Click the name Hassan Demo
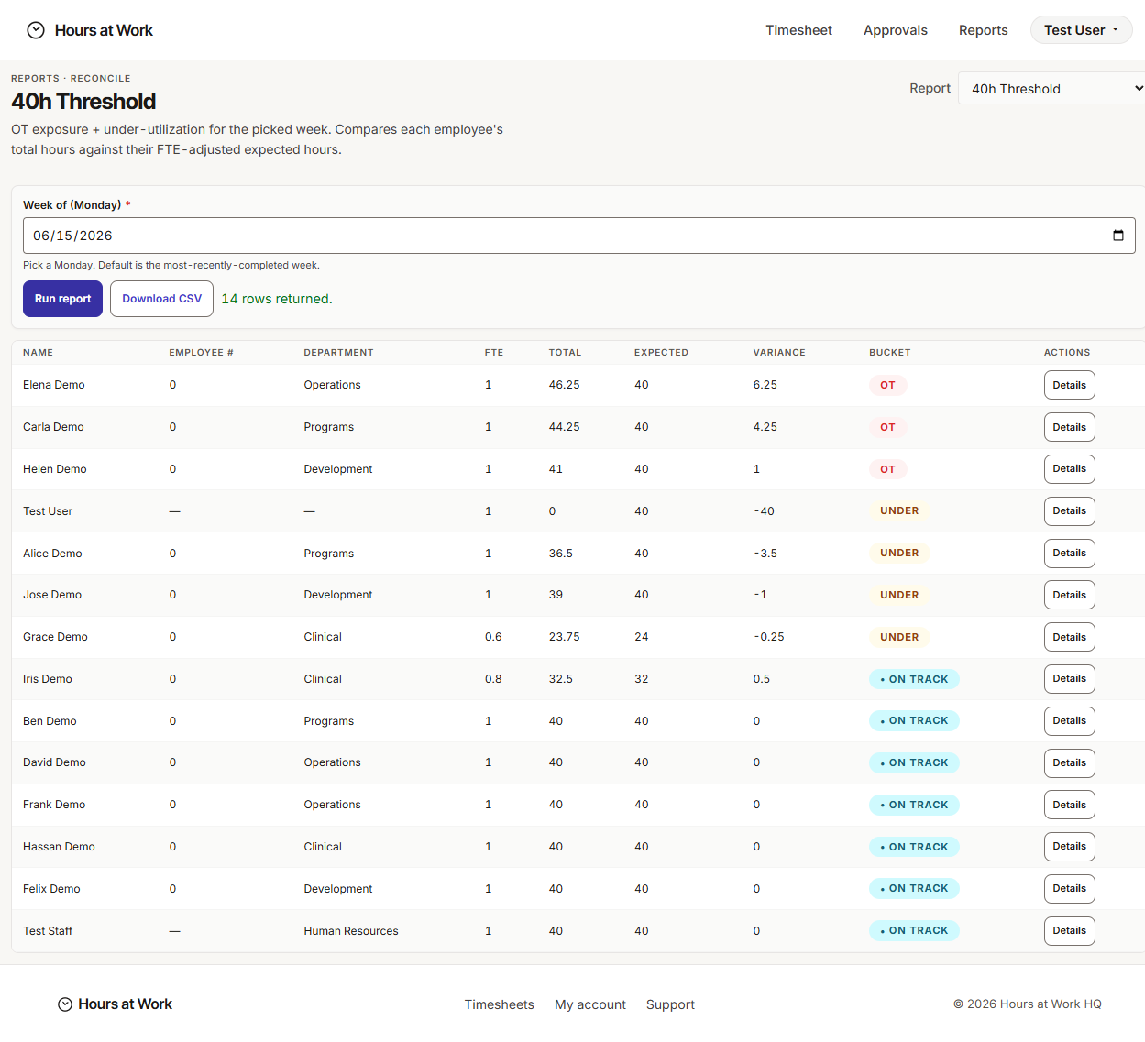 [x=59, y=847]
